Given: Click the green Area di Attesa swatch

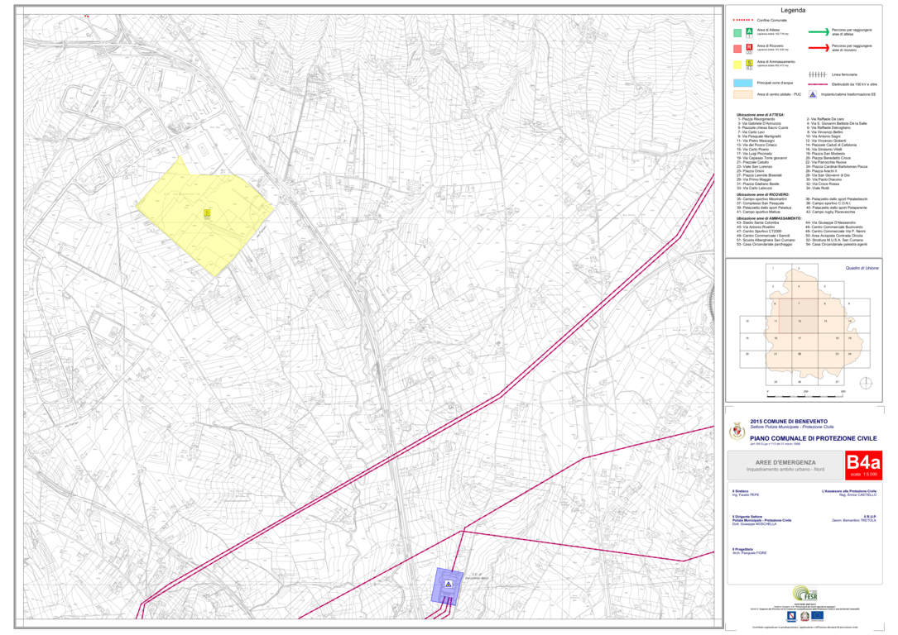Looking at the screenshot, I should pos(737,33).
